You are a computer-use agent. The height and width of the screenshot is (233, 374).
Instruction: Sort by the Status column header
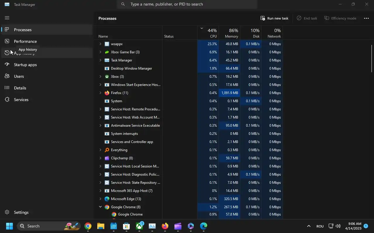[180, 33]
